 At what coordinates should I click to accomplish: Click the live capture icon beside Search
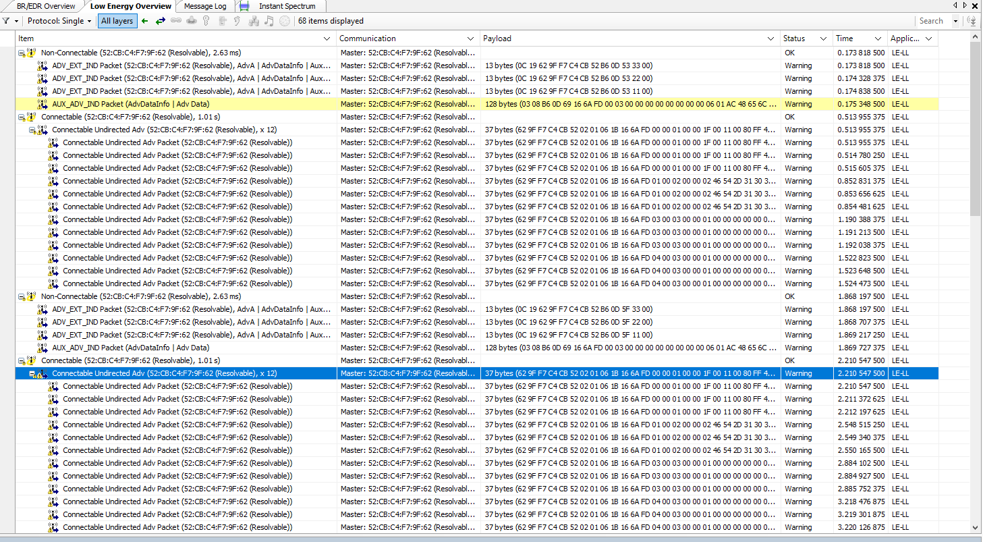[x=972, y=21]
